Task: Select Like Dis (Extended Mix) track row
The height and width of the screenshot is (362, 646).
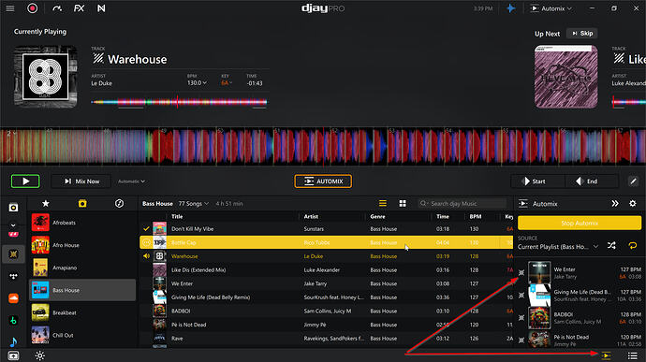Action: click(x=327, y=270)
